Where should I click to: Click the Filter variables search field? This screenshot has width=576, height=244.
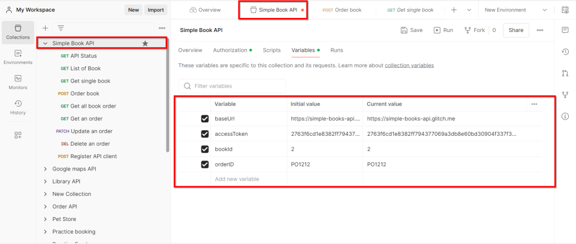pyautogui.click(x=236, y=86)
